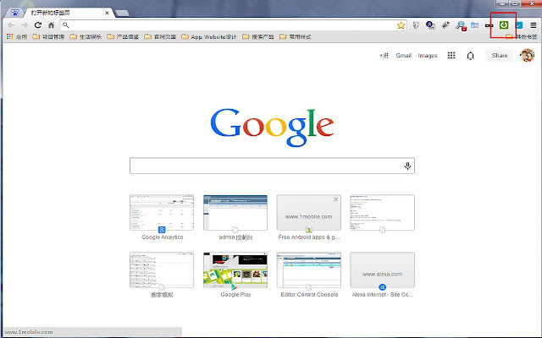
Task: Expand the 项目管理 bookmarks folder
Action: click(x=48, y=36)
